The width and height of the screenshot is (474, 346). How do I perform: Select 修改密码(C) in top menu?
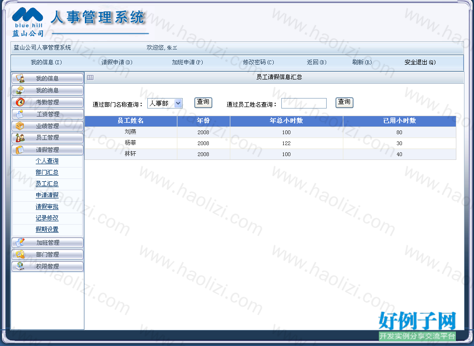pyautogui.click(x=258, y=62)
